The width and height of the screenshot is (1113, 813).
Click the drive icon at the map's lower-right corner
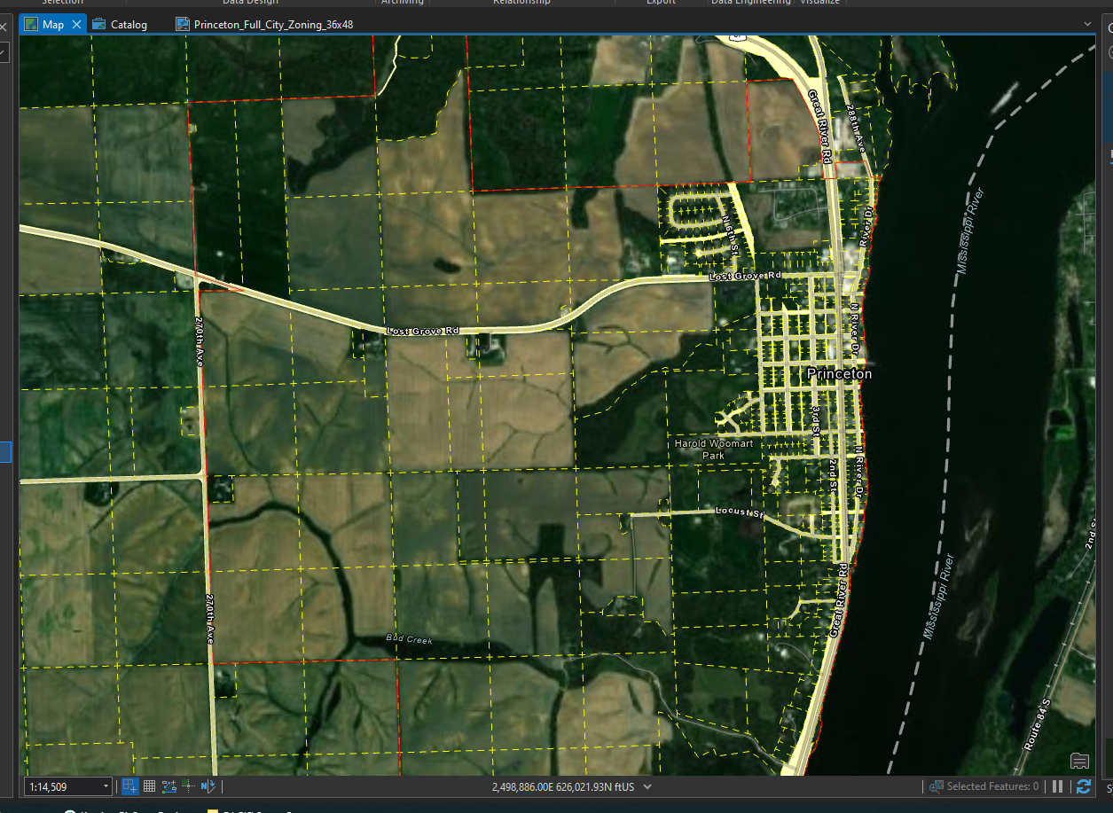[x=1079, y=761]
